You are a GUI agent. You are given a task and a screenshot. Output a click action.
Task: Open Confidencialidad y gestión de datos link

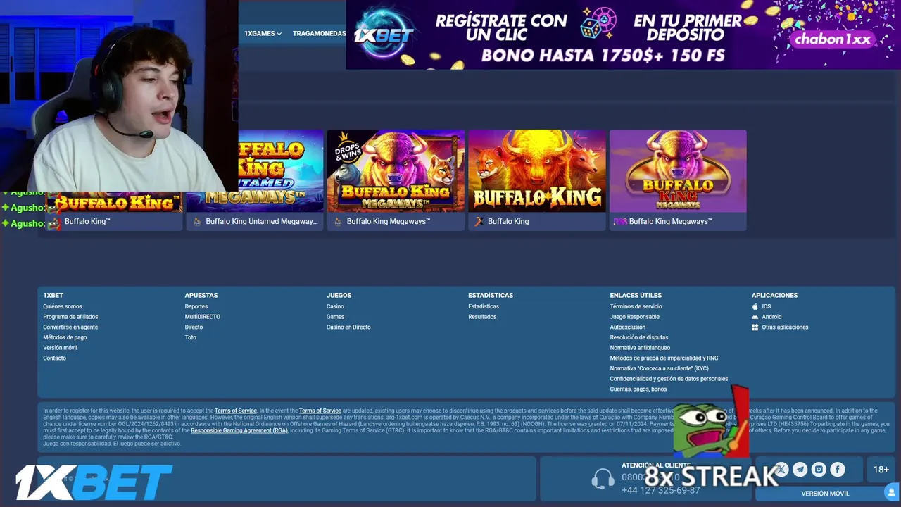point(669,379)
